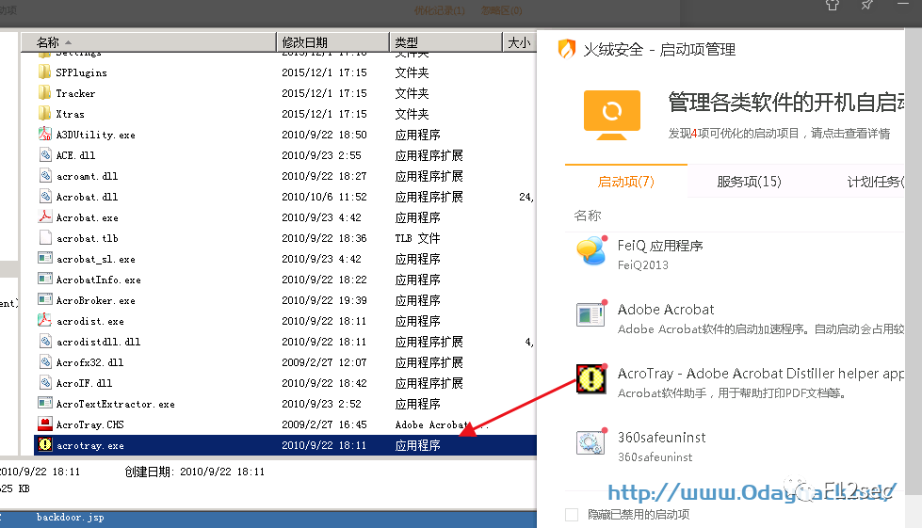
Task: Switch to the 服务项(15) tab
Action: 749,182
